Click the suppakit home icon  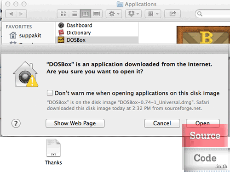(x=13, y=35)
